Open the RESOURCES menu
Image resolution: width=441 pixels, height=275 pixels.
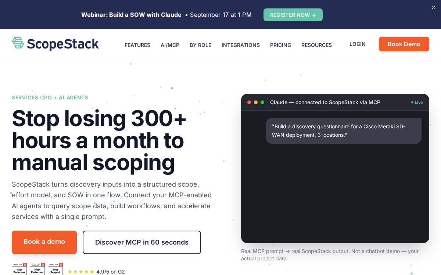pyautogui.click(x=316, y=45)
